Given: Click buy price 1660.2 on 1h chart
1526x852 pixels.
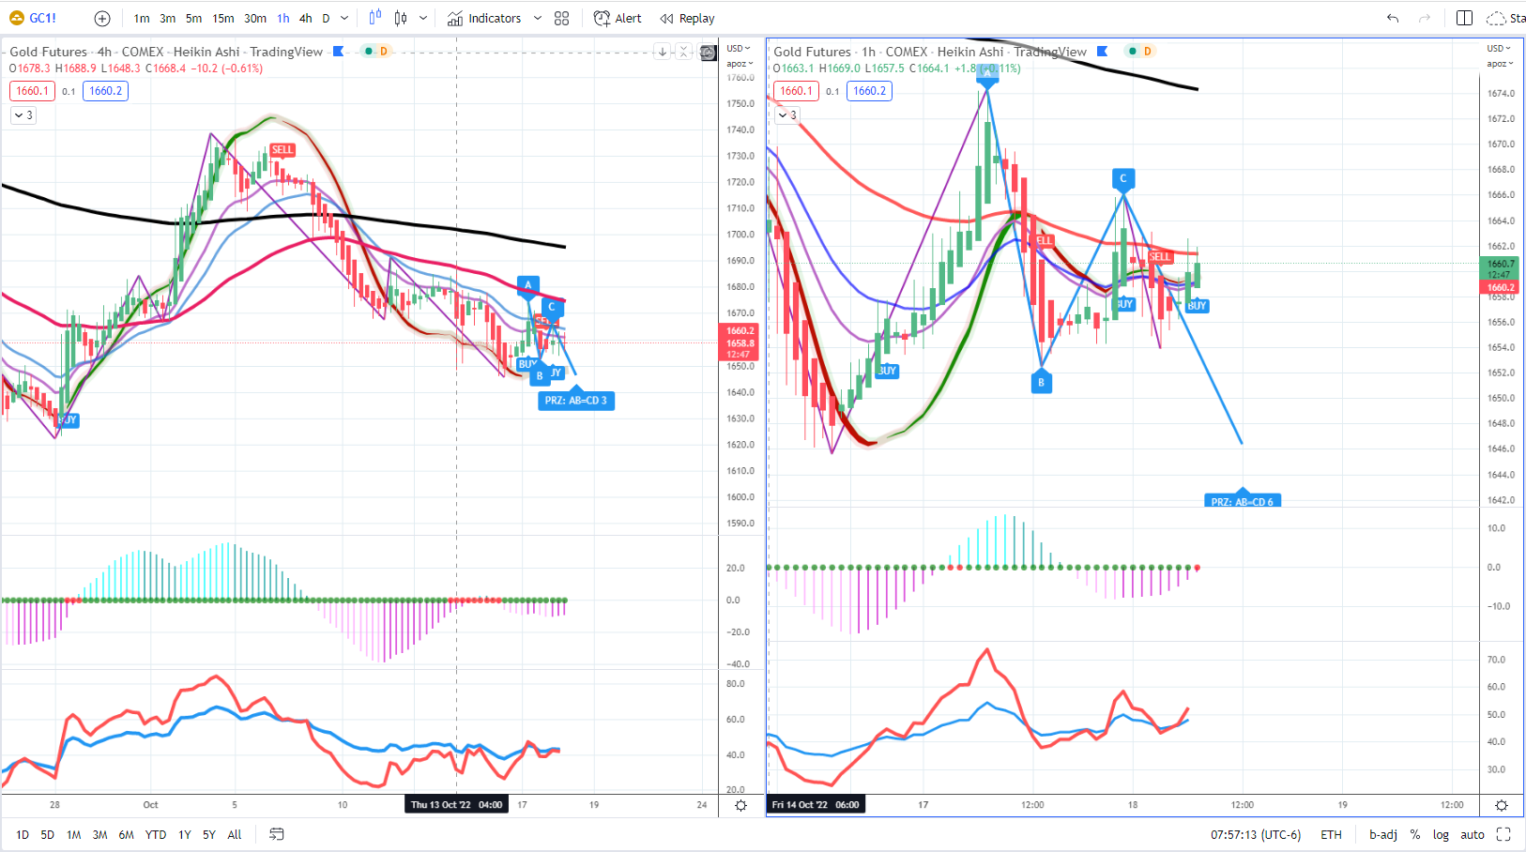Looking at the screenshot, I should (869, 91).
